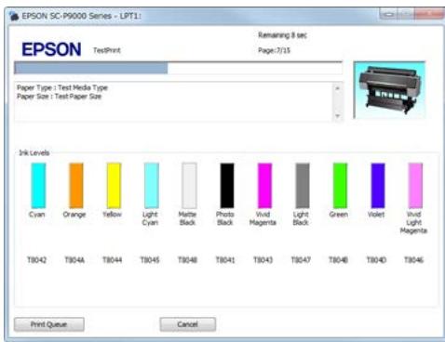Image resolution: width=445 pixels, height=342 pixels.
Task: Click the Ink Levels group label
Action: click(x=34, y=152)
